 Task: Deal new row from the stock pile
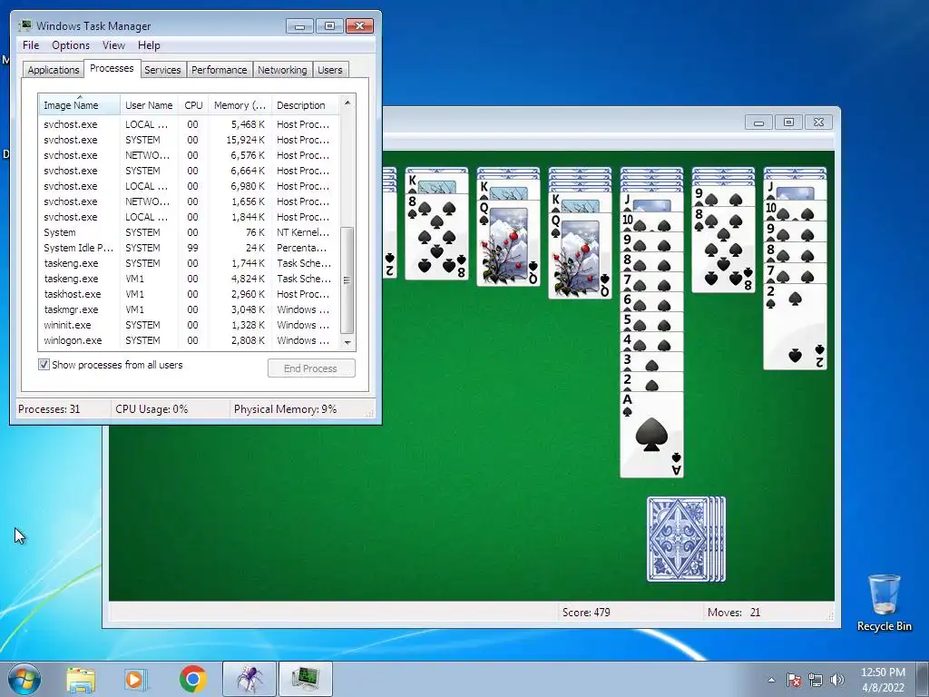(686, 539)
